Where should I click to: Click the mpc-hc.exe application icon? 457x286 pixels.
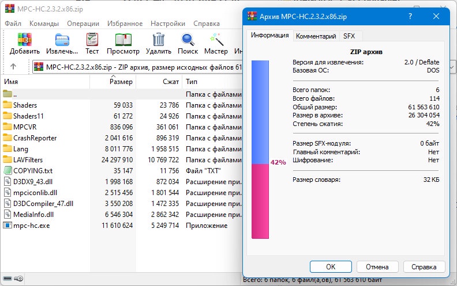pos(8,225)
